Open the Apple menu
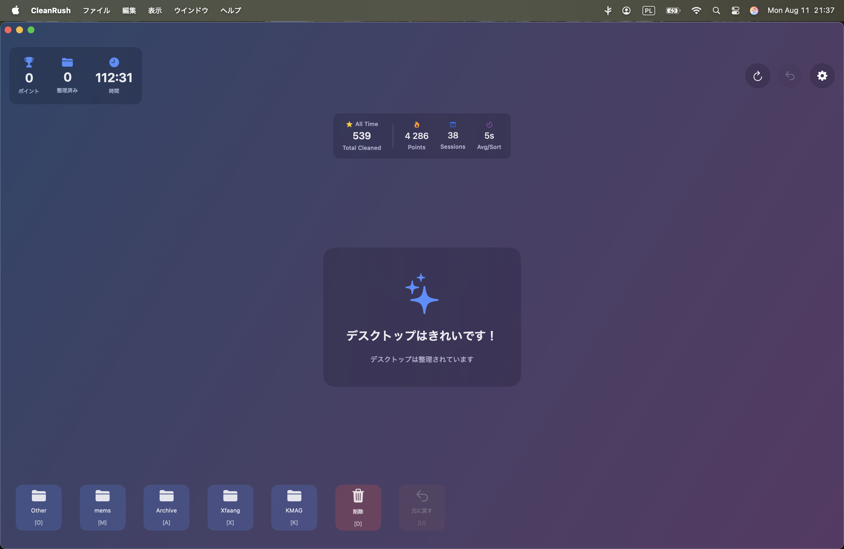844x549 pixels. pyautogui.click(x=15, y=10)
